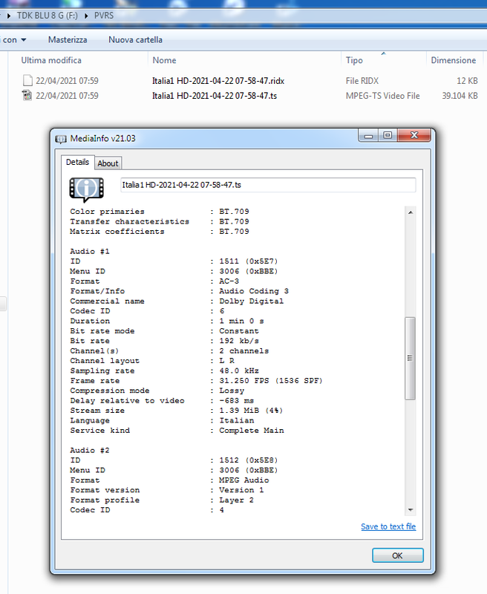Click PVRS in the address bar
Viewport: 487px width, 594px height.
[104, 16]
